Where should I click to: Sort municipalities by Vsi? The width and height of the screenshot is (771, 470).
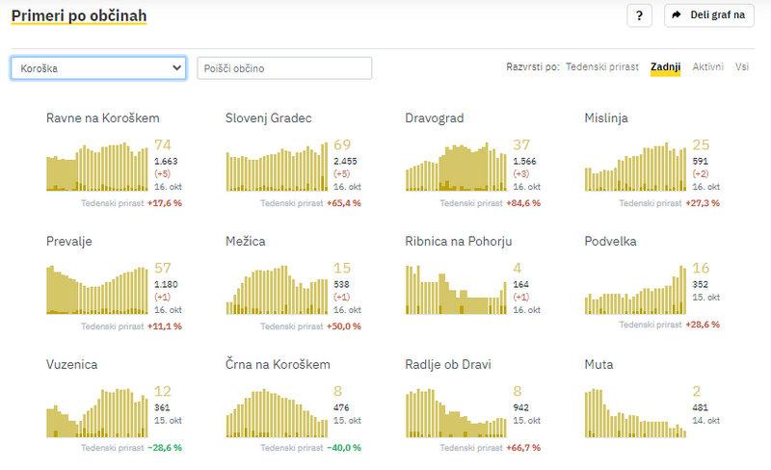742,67
